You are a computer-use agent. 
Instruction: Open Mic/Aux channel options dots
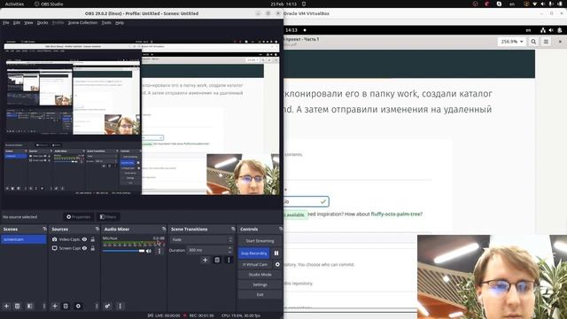point(159,251)
